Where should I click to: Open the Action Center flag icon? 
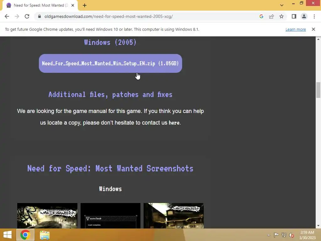[276, 235]
